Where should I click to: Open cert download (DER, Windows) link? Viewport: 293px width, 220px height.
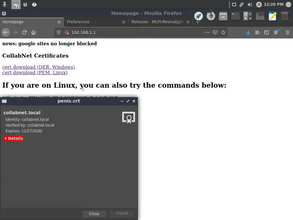click(x=39, y=67)
